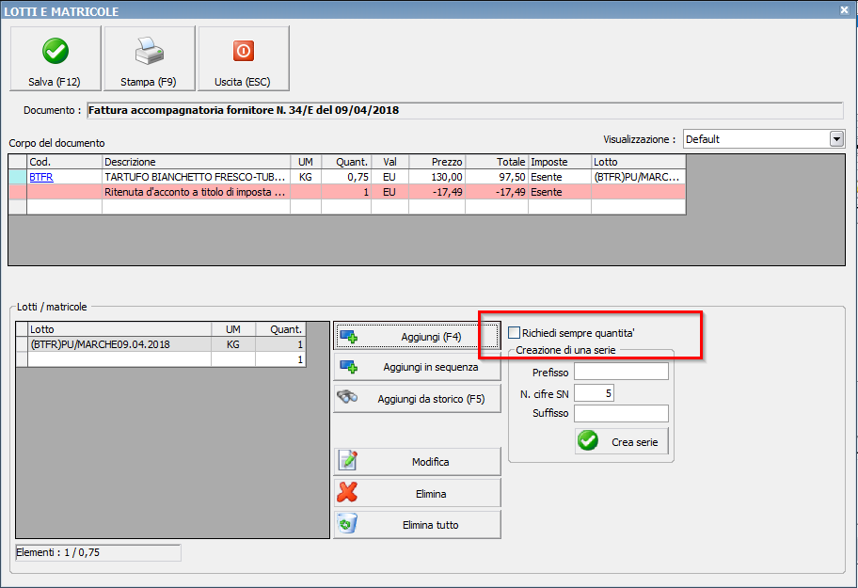Click the 130,00 price cell
This screenshot has width=858, height=588.
[x=437, y=177]
